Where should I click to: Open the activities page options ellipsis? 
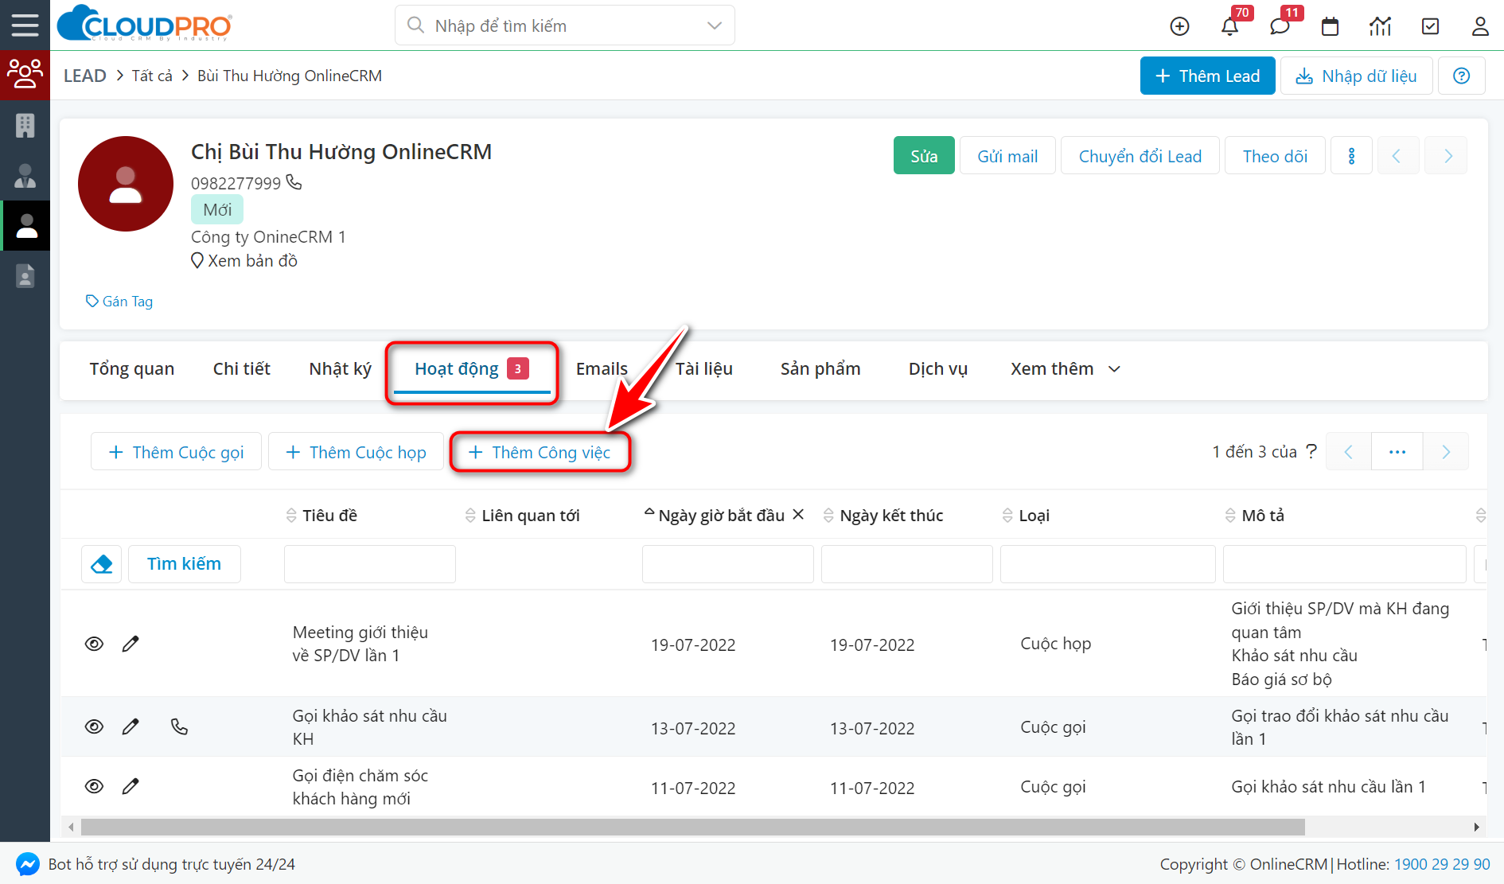coord(1397,452)
